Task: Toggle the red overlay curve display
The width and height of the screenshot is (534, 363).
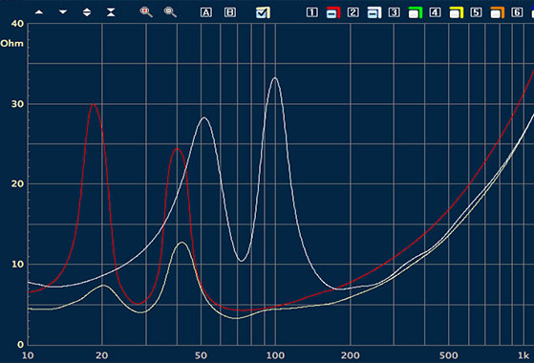Action: coord(333,13)
